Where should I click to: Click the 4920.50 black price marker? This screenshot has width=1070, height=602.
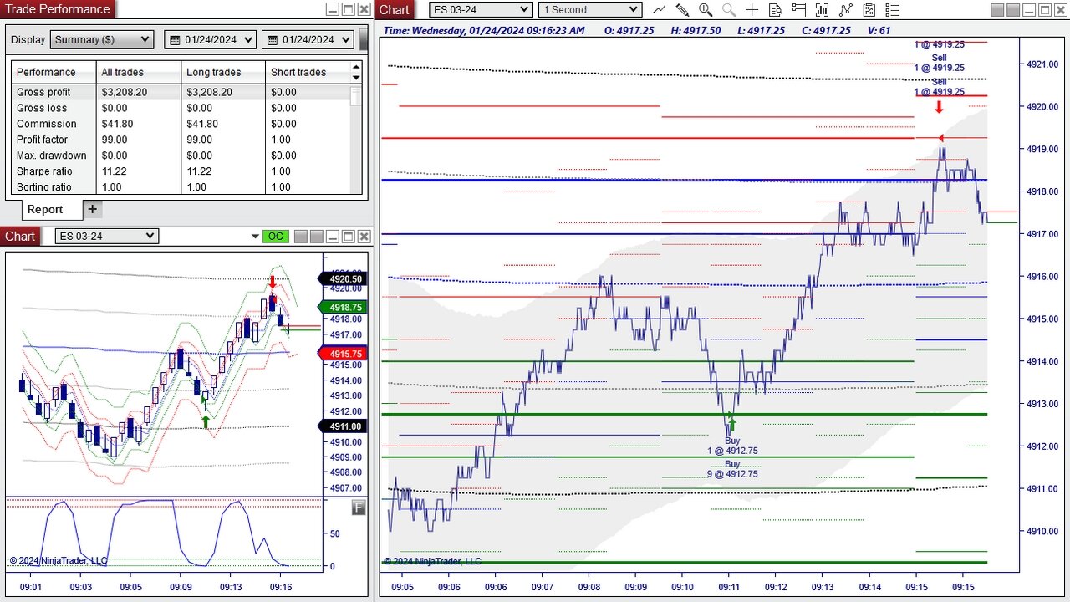343,279
